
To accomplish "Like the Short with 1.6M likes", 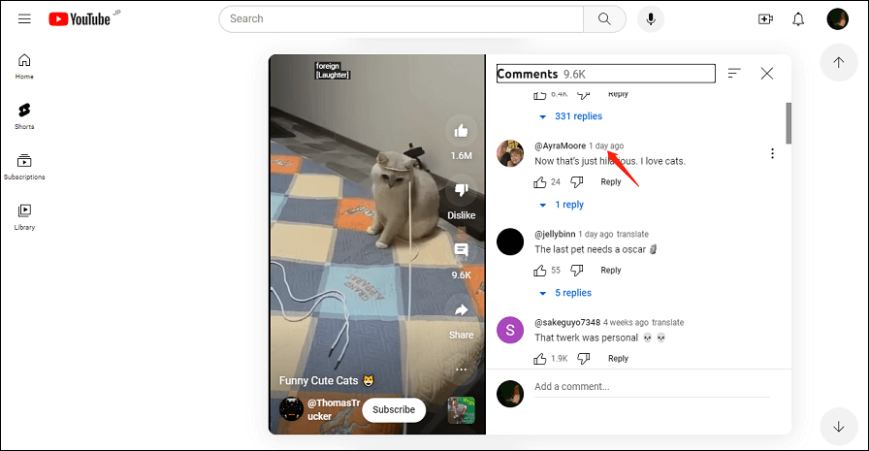I will [462, 130].
